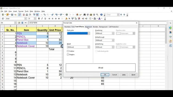Click the Sum sigma icon
173x97 pixels.
22,23
